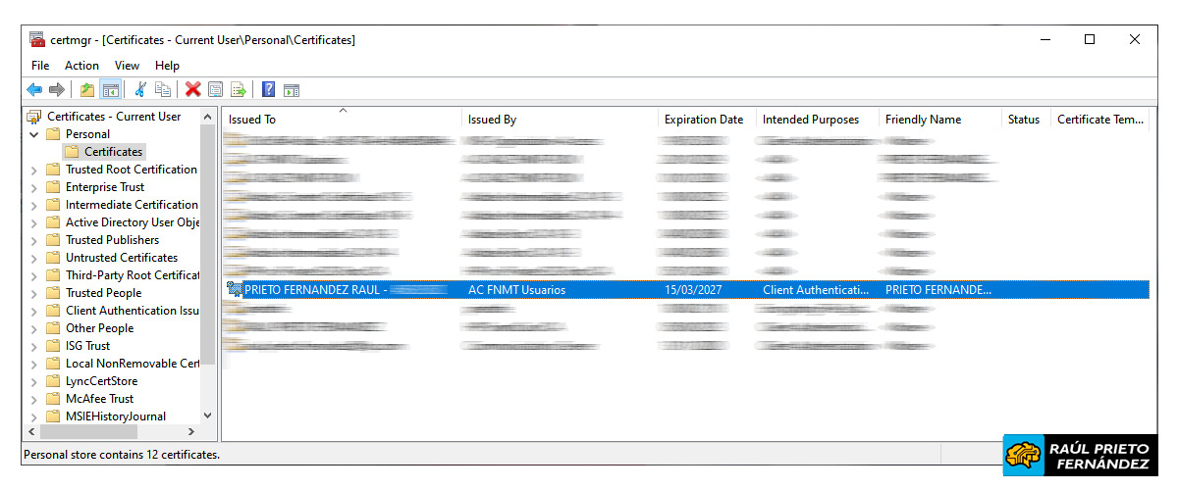Sort by the Expiration Date column header
The image size is (1178, 490).
703,120
